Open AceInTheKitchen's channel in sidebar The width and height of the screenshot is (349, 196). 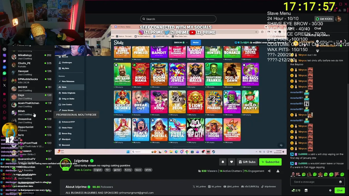pos(31,105)
